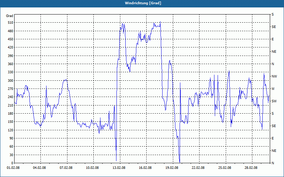Click the 510 value on the left axis
The height and width of the screenshot is (177, 284).
pyautogui.click(x=10, y=23)
